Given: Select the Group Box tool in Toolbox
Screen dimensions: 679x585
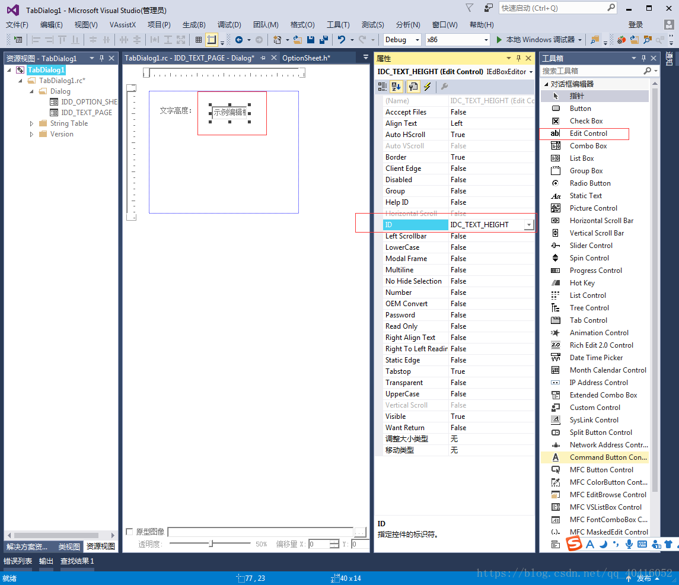Looking at the screenshot, I should pos(586,171).
